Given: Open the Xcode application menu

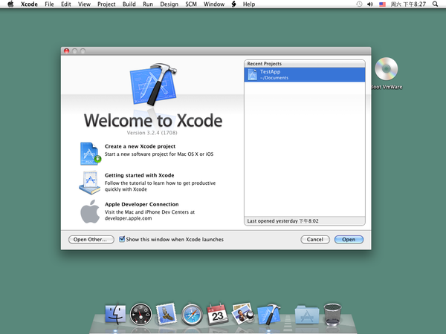Looking at the screenshot, I should pyautogui.click(x=29, y=4).
